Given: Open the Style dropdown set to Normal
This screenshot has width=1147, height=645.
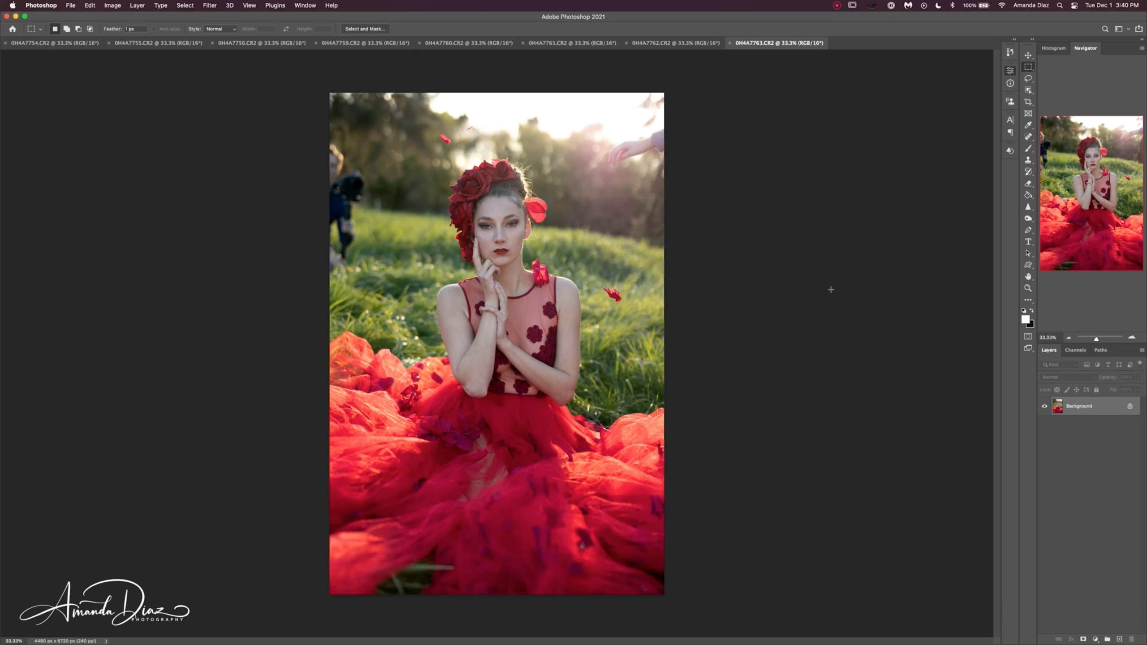Looking at the screenshot, I should tap(221, 29).
